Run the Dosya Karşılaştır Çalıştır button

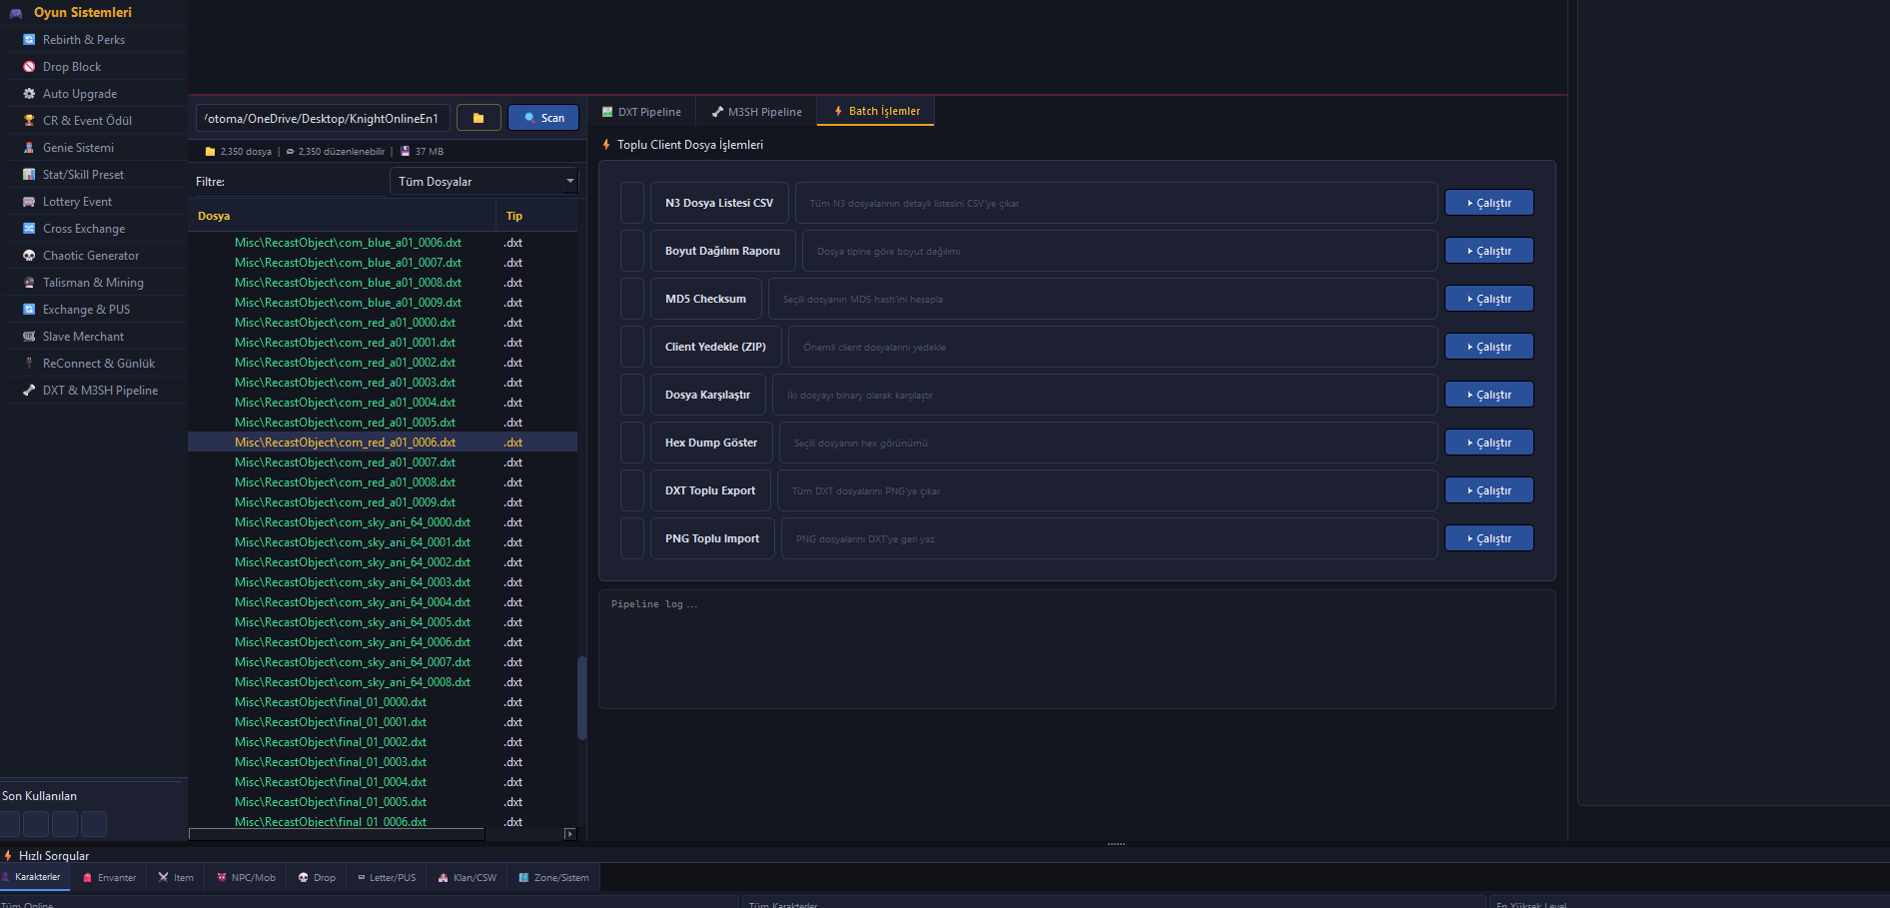(x=1488, y=395)
